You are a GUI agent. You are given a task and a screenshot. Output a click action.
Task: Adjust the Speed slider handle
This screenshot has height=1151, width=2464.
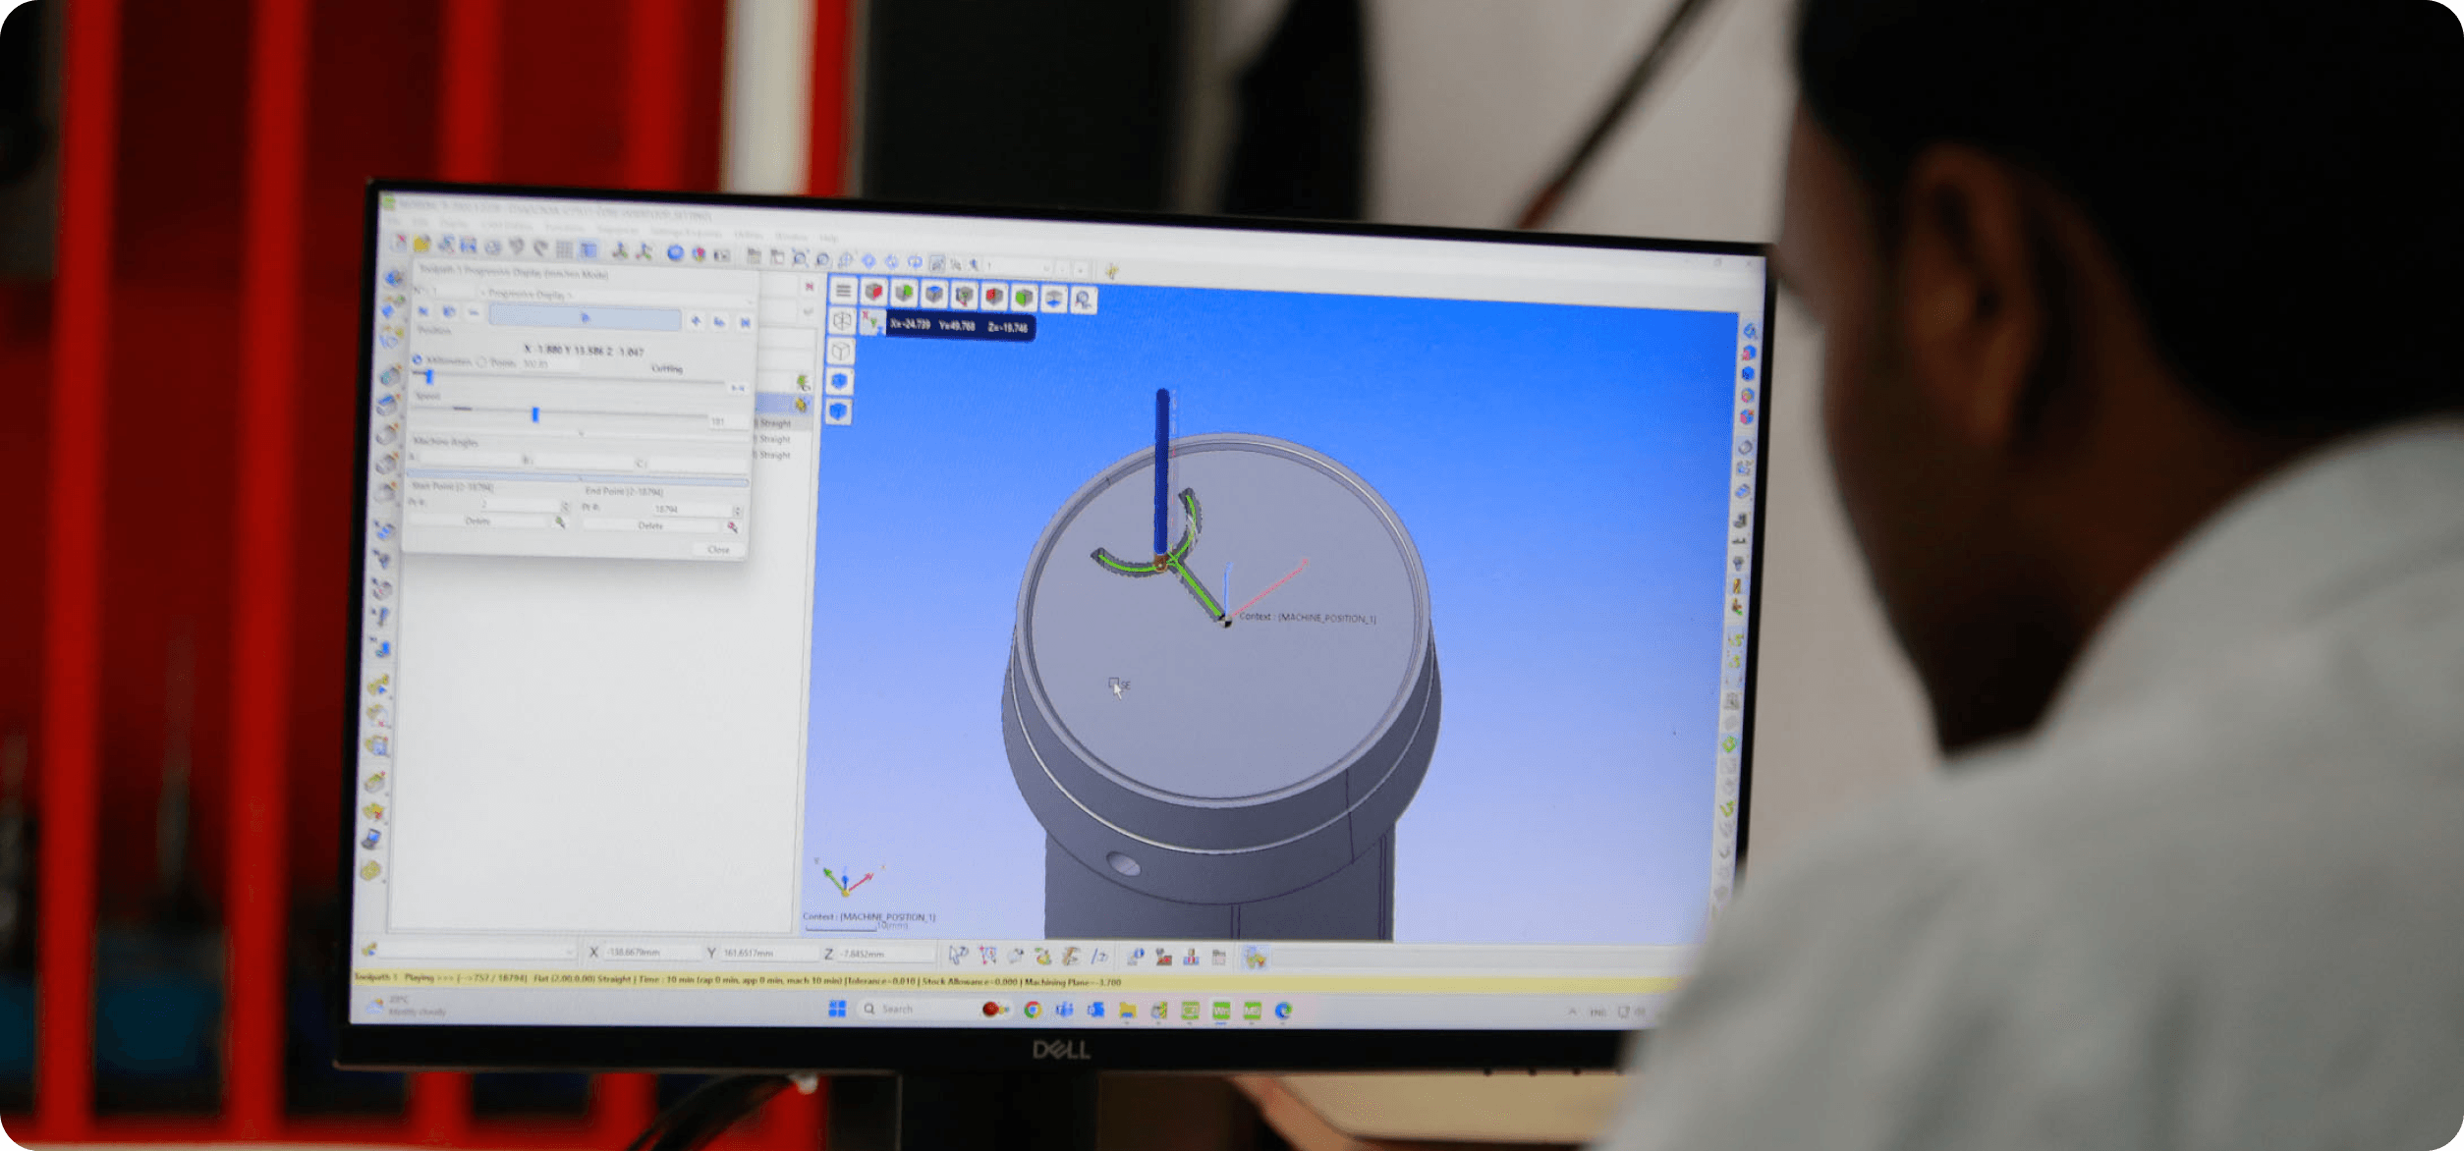(535, 414)
